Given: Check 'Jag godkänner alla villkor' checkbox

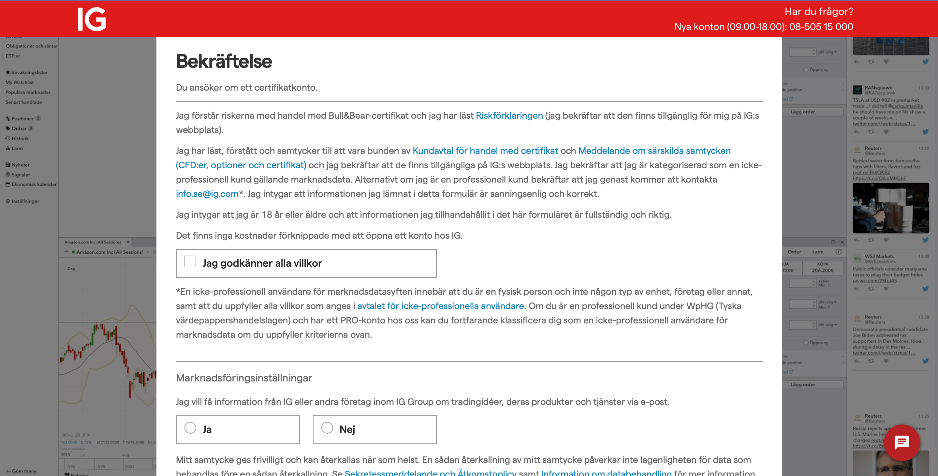Looking at the screenshot, I should (x=190, y=261).
